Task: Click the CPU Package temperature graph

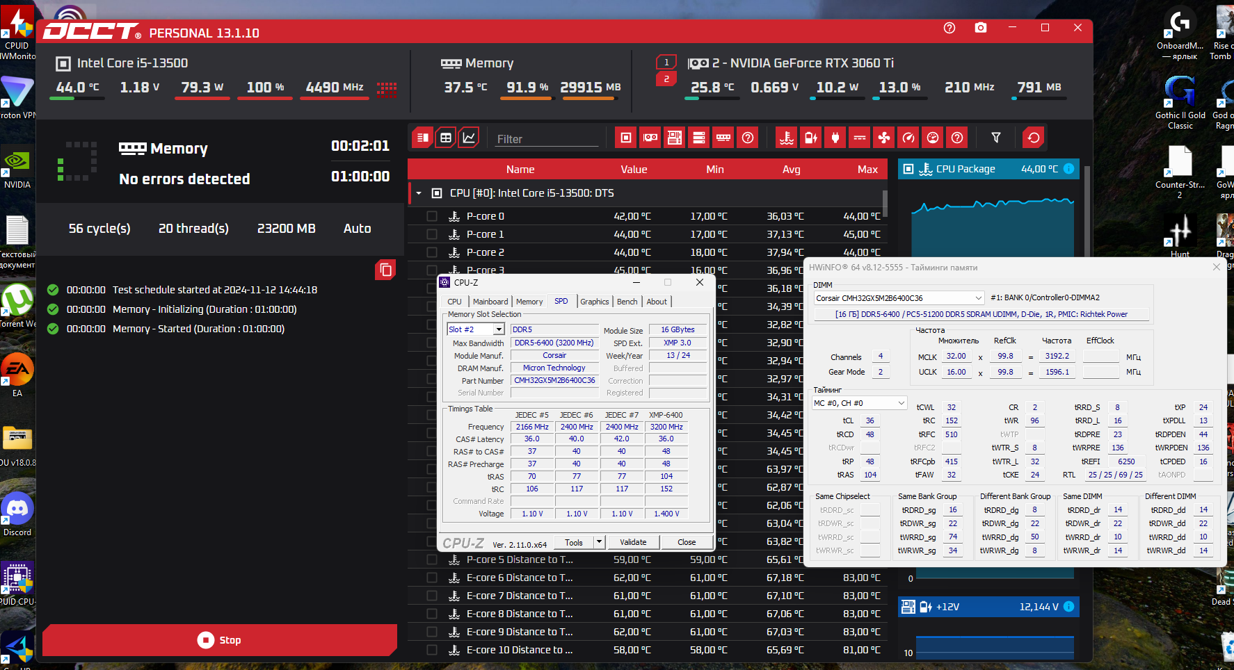Action: tap(993, 226)
